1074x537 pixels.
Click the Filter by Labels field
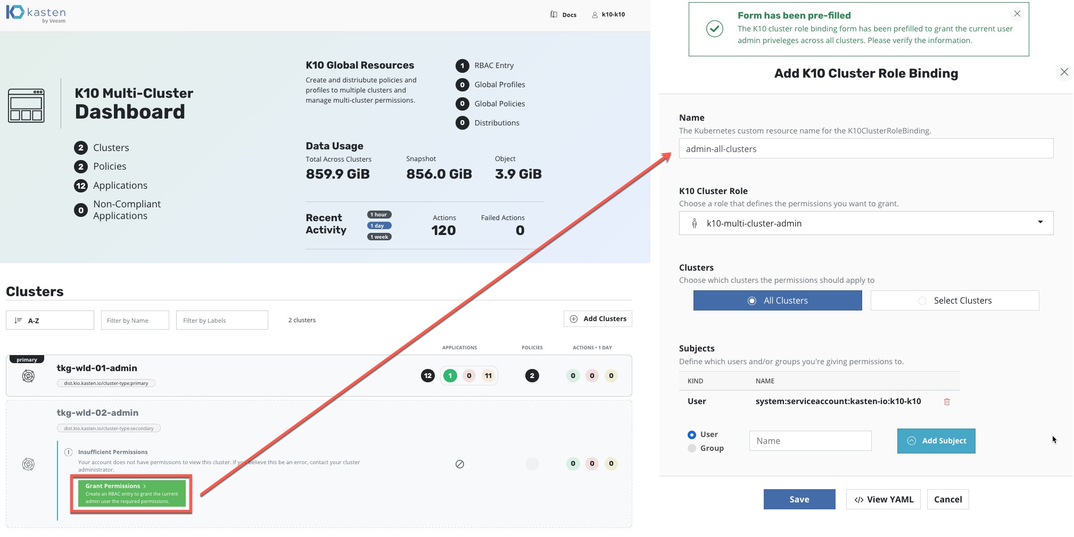point(222,320)
